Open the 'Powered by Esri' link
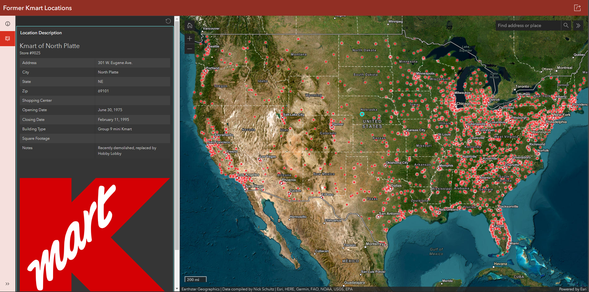The width and height of the screenshot is (589, 292). 573,289
